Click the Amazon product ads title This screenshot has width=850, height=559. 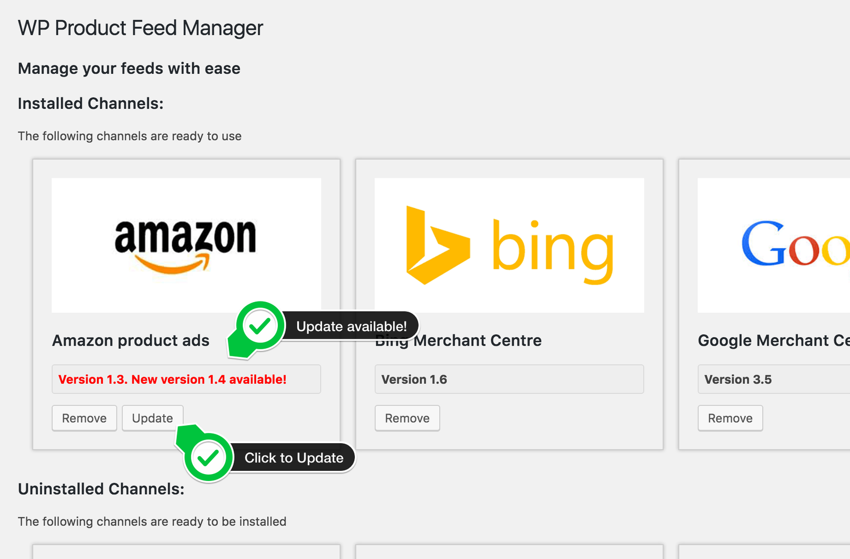coord(131,340)
